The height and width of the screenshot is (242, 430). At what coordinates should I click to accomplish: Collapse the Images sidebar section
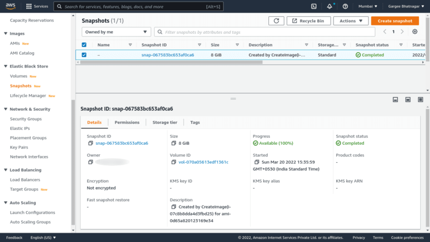5,33
